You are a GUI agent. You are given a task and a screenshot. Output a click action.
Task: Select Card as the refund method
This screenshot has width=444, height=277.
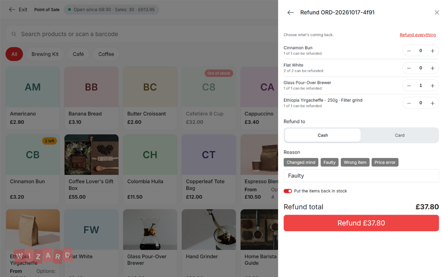point(400,135)
